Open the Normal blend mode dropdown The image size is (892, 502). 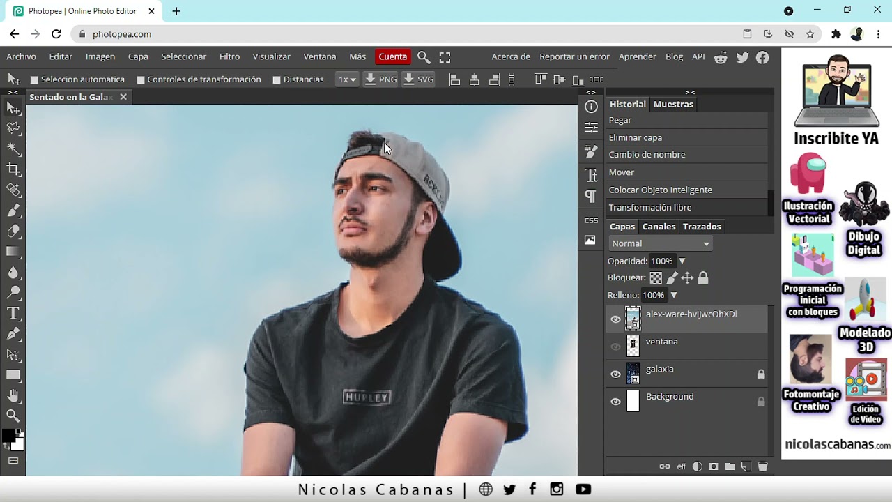[660, 243]
